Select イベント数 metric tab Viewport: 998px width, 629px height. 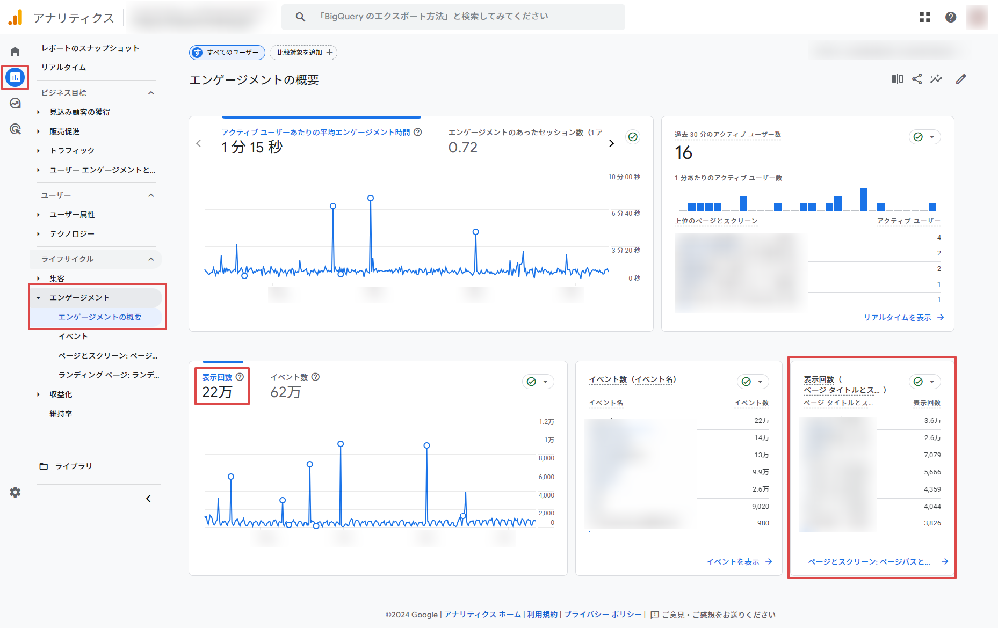point(295,386)
